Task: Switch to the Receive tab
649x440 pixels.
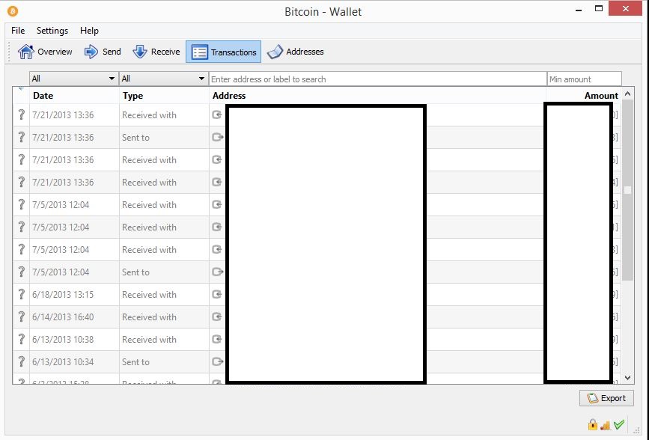Action: point(156,52)
